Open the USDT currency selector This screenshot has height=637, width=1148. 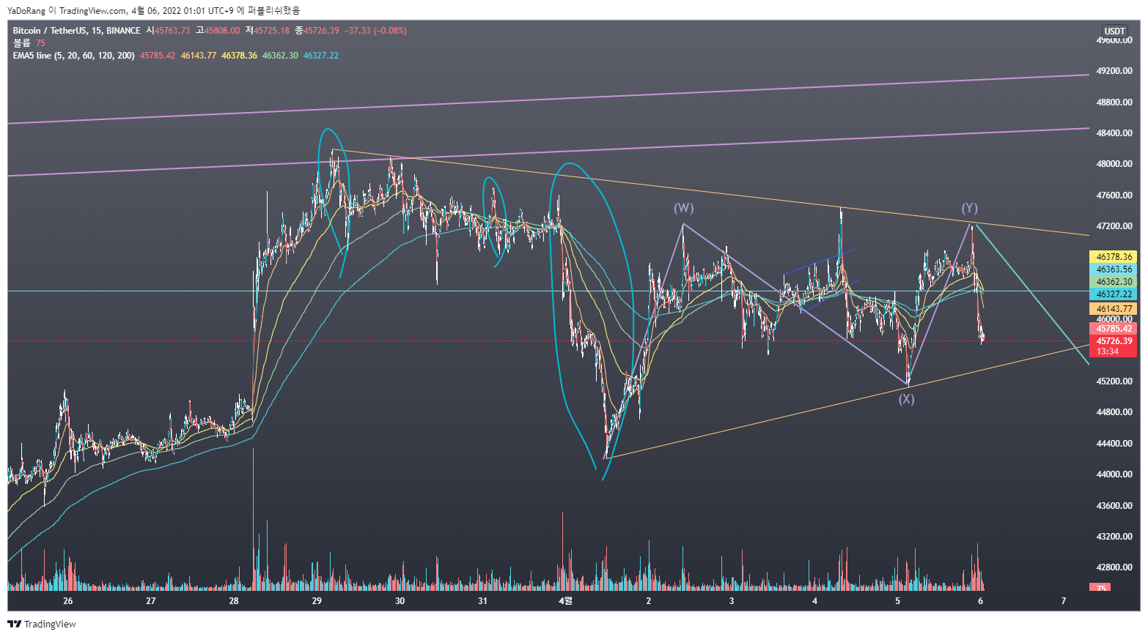click(1114, 31)
